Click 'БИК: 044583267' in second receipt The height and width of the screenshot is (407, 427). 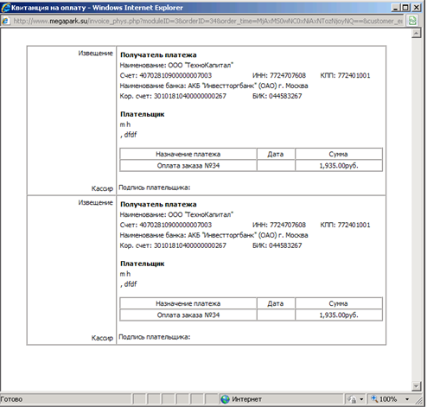coord(277,245)
